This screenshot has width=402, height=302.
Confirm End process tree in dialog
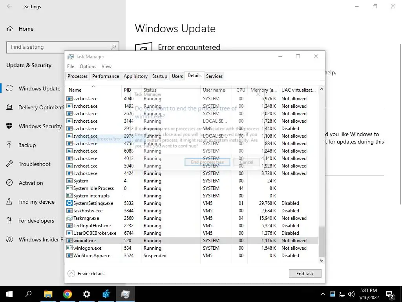point(207,162)
